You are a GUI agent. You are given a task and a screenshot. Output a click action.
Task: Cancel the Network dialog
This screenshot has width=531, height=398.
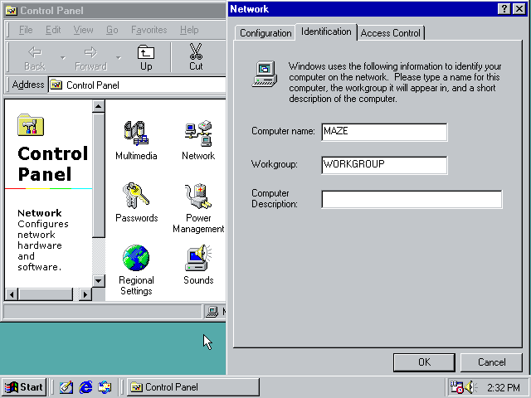[x=491, y=362]
